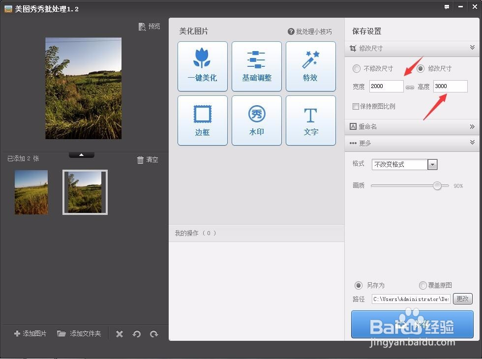Click the 画质 quality slider handle
Screen dimensions: 482x359
[x=437, y=186]
